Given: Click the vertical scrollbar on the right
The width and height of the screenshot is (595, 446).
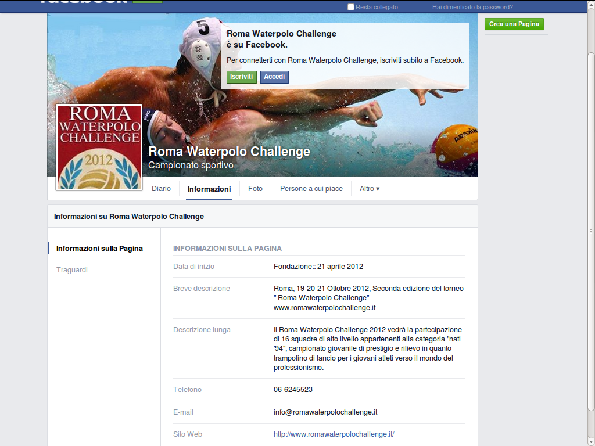Looking at the screenshot, I should coord(591,231).
